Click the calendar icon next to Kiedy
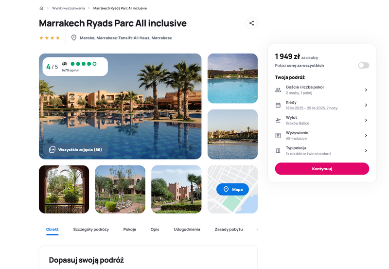 point(278,105)
